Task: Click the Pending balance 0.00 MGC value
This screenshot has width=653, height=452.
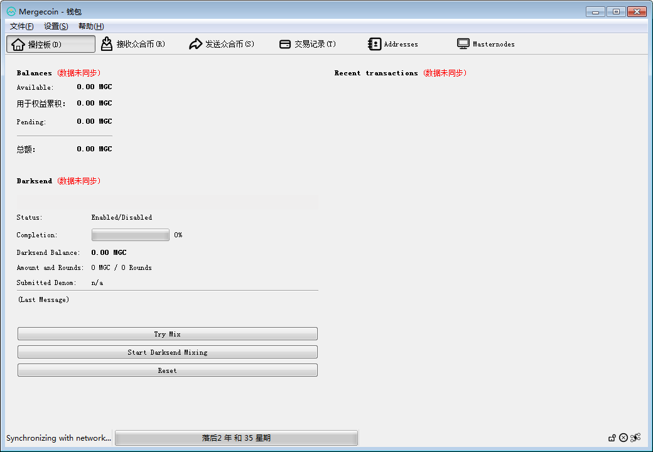Action: pos(95,121)
